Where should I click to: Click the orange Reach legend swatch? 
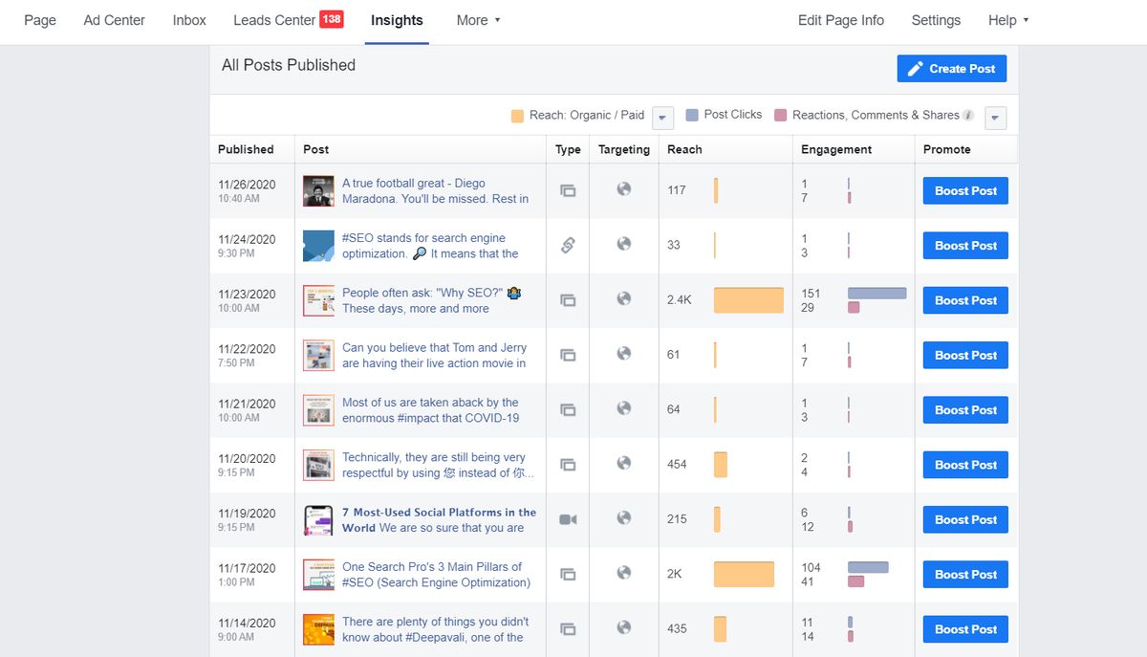[x=517, y=116]
